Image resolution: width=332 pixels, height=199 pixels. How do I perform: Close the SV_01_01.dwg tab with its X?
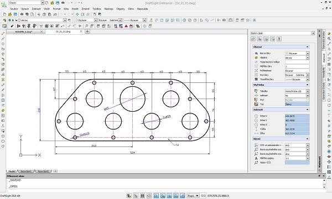pyautogui.click(x=81, y=32)
